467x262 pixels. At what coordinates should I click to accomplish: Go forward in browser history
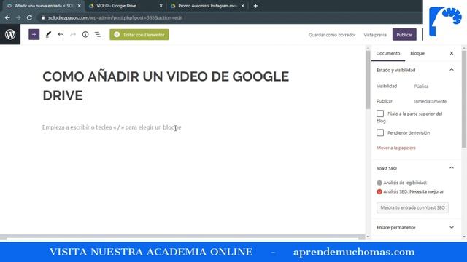coord(18,17)
